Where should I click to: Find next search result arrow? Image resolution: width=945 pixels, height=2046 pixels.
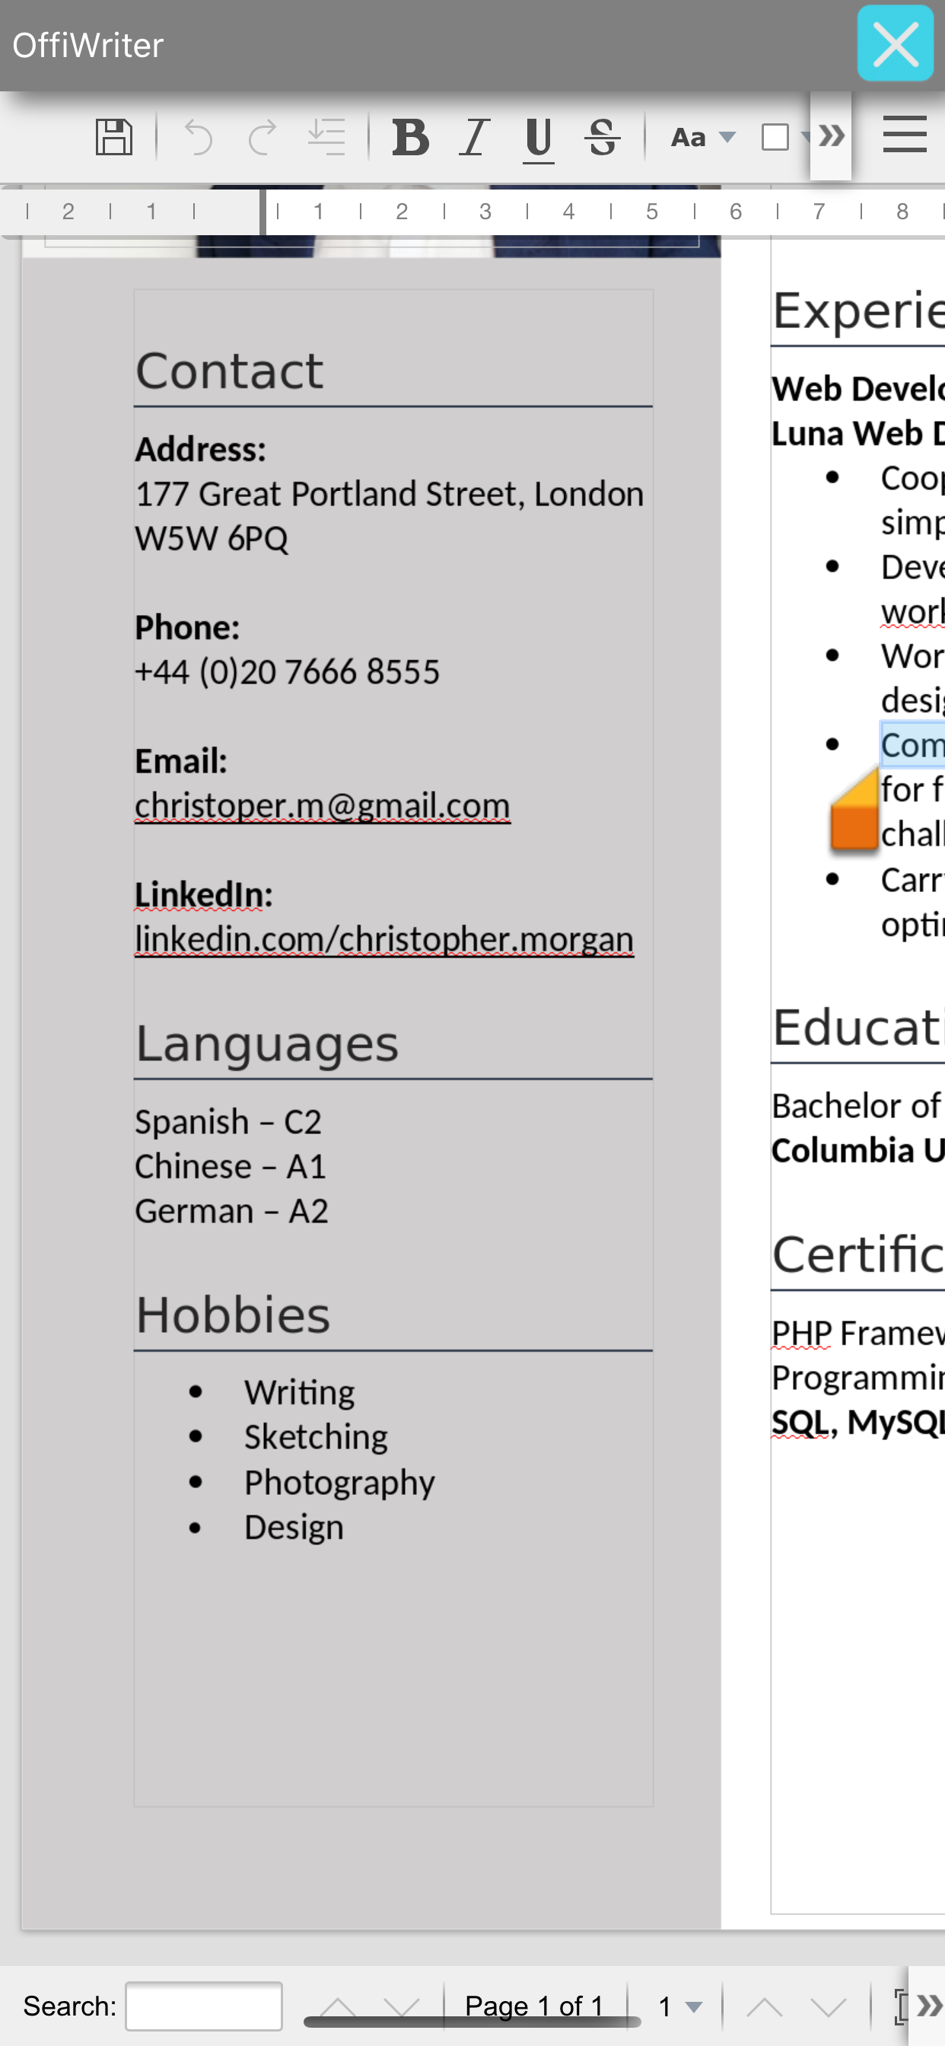coord(401,2006)
